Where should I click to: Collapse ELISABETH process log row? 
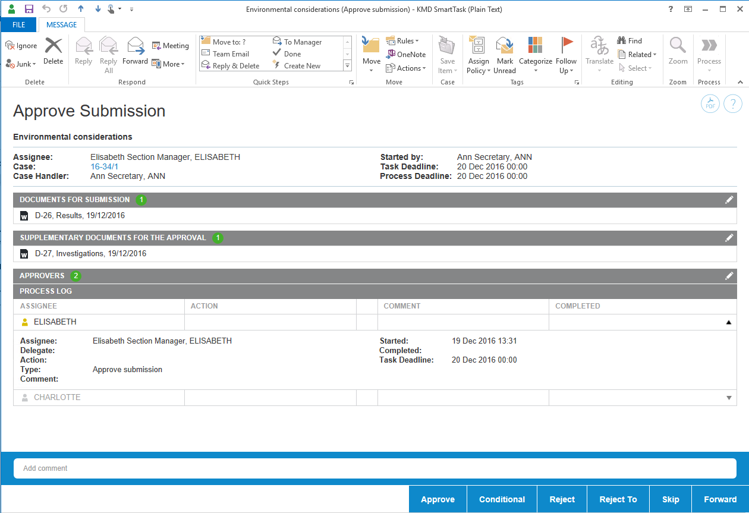(729, 322)
